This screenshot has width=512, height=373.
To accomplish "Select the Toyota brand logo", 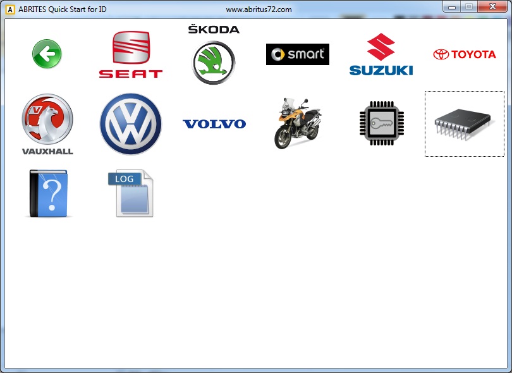I will pyautogui.click(x=465, y=54).
